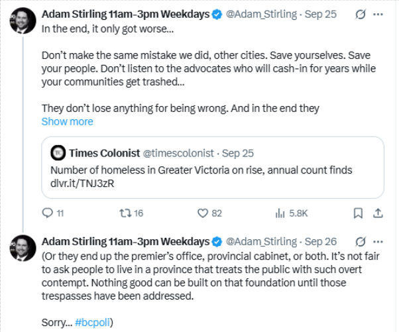399x332 pixels.
Task: Like the first tweet with 82 likes
Action: tap(204, 213)
